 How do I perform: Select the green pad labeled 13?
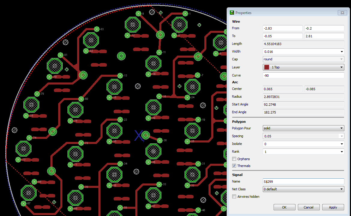point(120,76)
